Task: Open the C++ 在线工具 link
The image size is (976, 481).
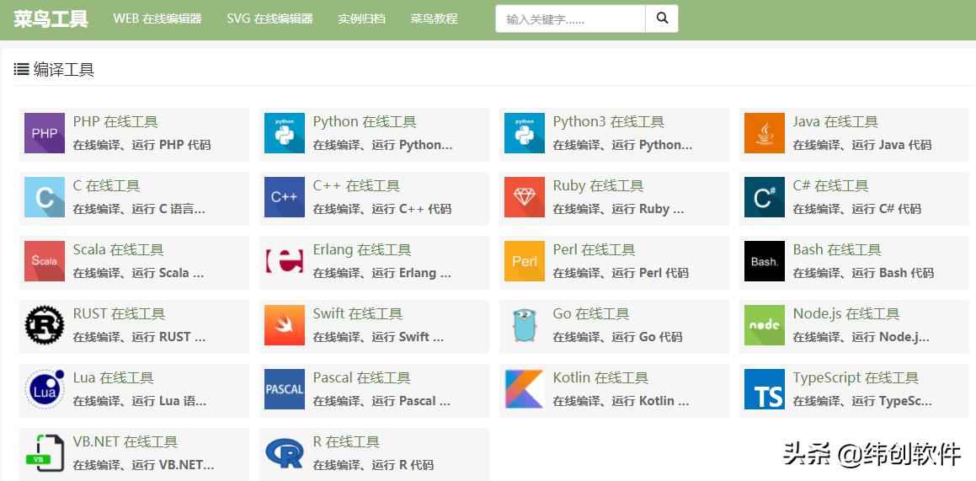Action: click(357, 186)
